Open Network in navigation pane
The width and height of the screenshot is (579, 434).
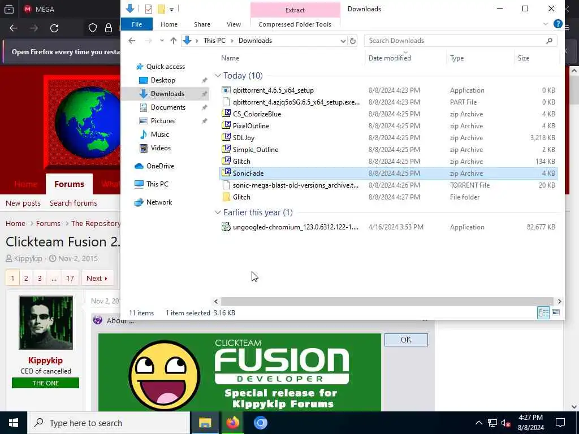point(159,202)
